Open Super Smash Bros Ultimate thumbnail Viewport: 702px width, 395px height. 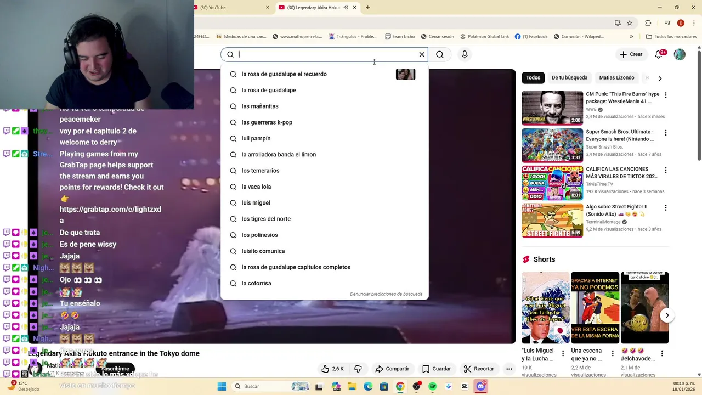(552, 145)
